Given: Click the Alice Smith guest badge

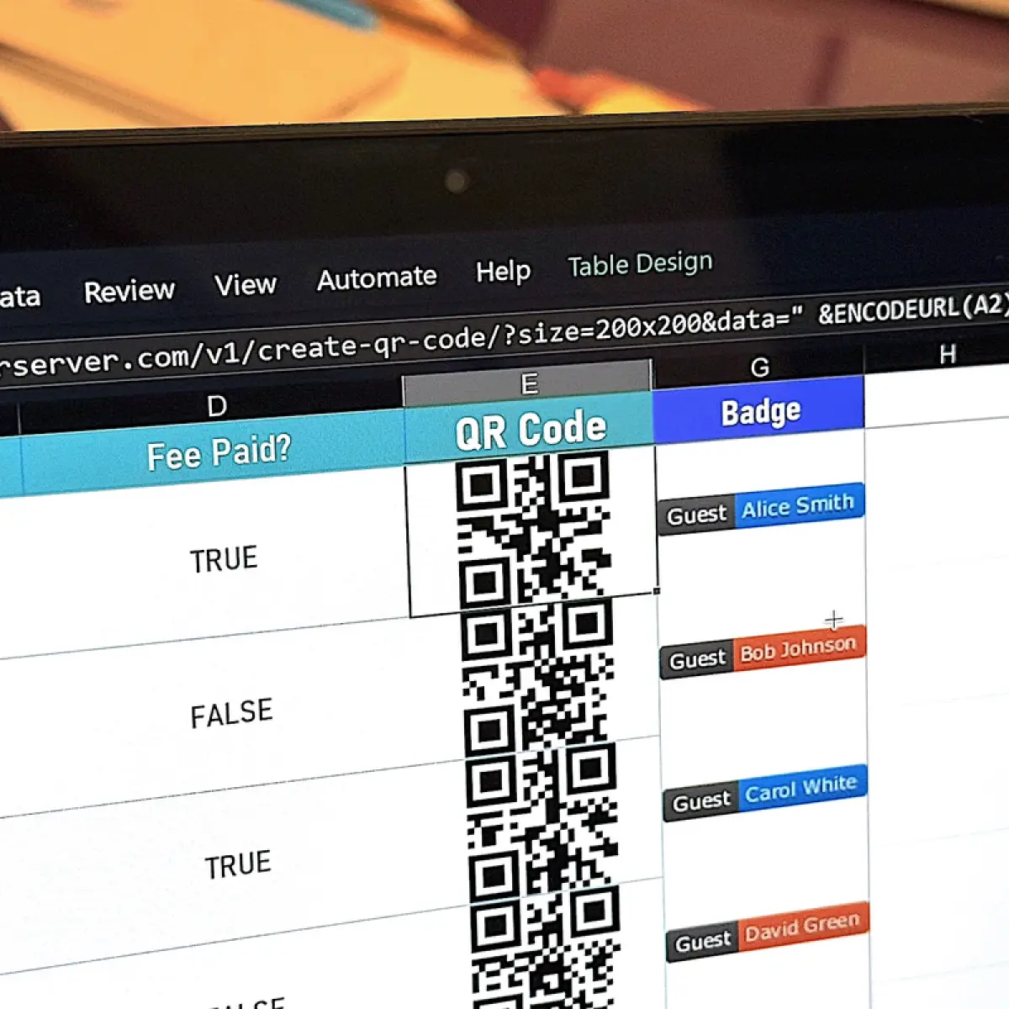Looking at the screenshot, I should pyautogui.click(x=761, y=508).
